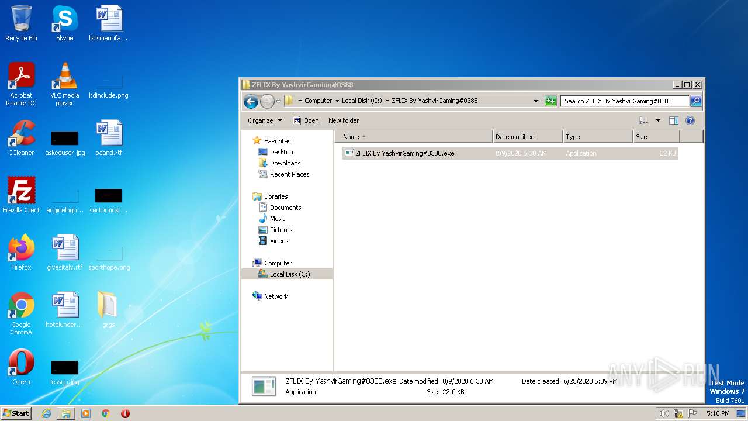748x421 pixels.
Task: Open the recent pages dropdown arrow
Action: 278,101
